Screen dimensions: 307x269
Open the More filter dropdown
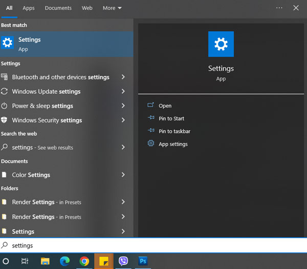point(112,8)
